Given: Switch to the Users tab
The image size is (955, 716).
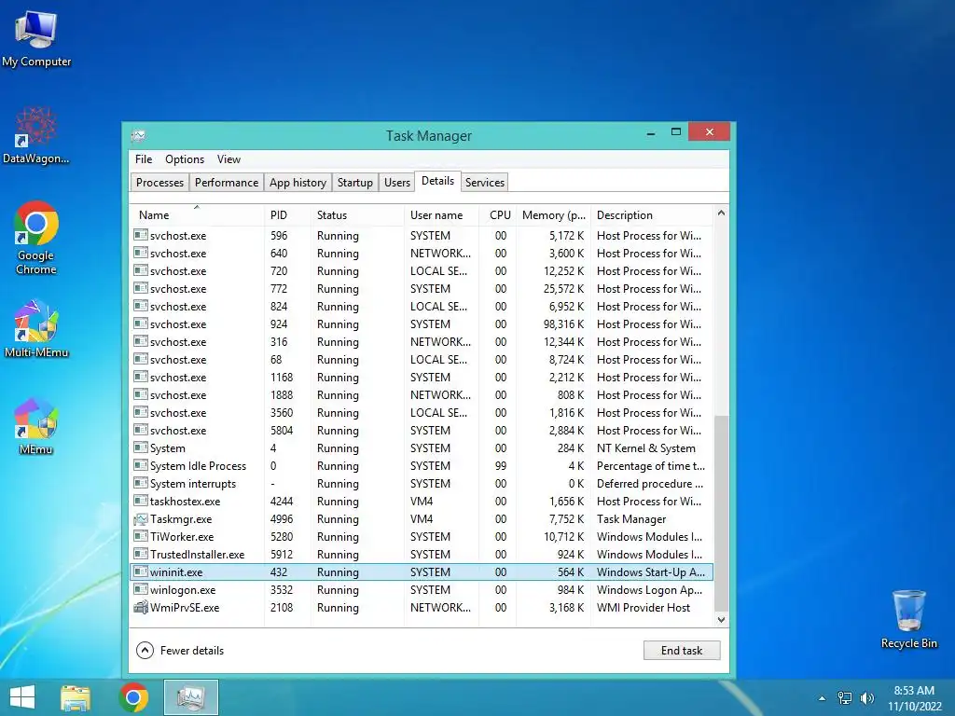Looking at the screenshot, I should click(397, 183).
